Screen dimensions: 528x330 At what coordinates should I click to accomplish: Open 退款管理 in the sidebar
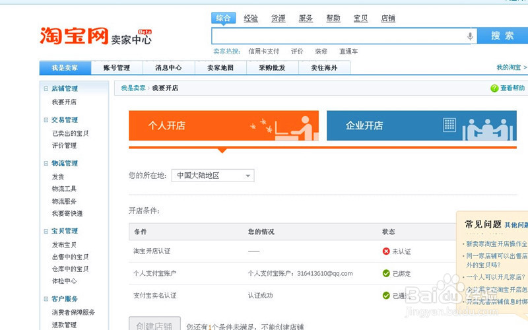[64, 325]
